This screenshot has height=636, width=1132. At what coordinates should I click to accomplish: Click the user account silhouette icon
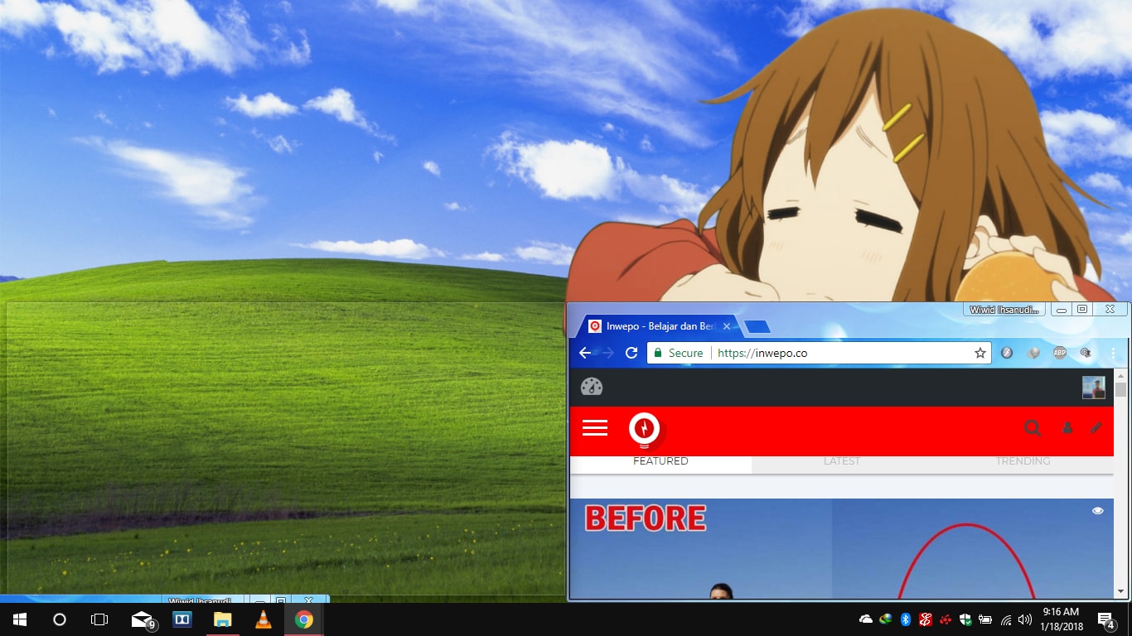point(1067,428)
